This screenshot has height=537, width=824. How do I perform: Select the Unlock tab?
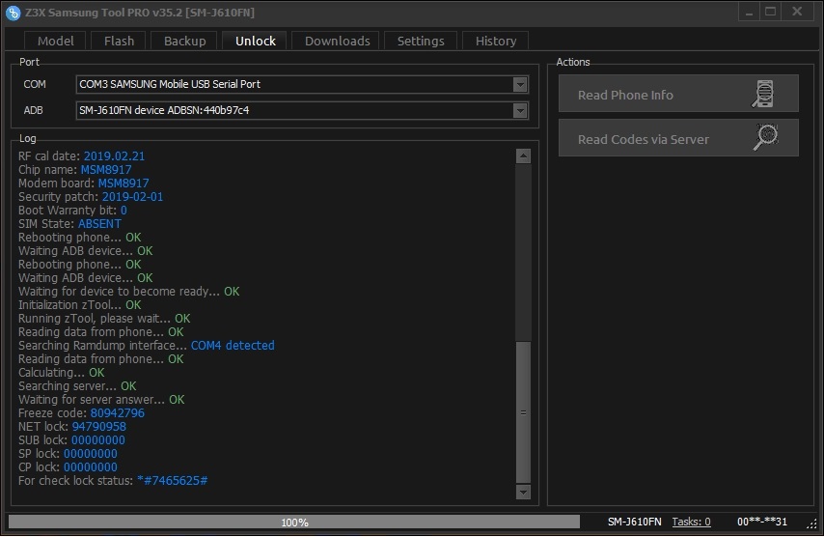(x=256, y=41)
